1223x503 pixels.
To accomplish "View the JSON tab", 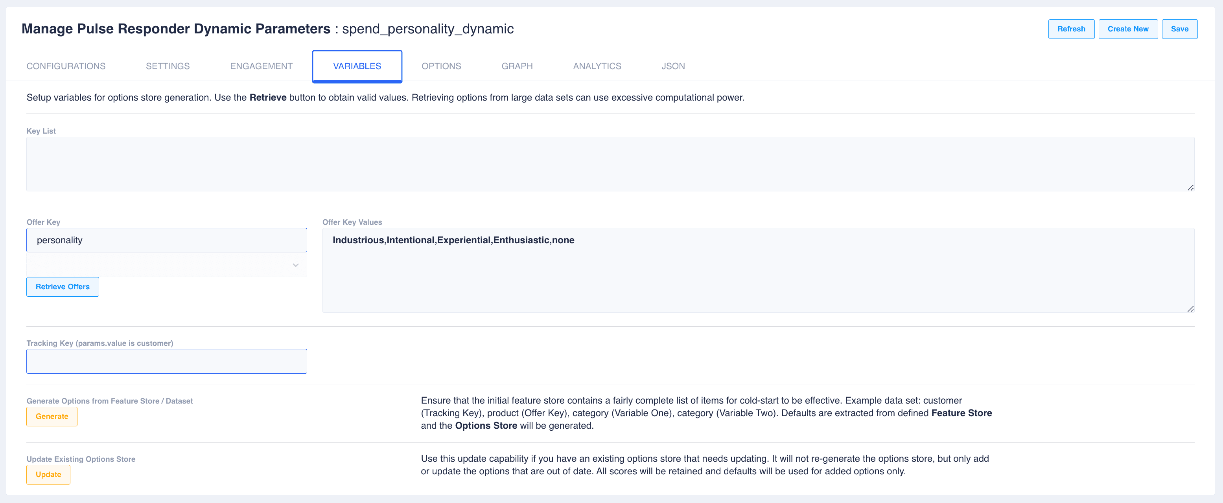I will pos(673,66).
